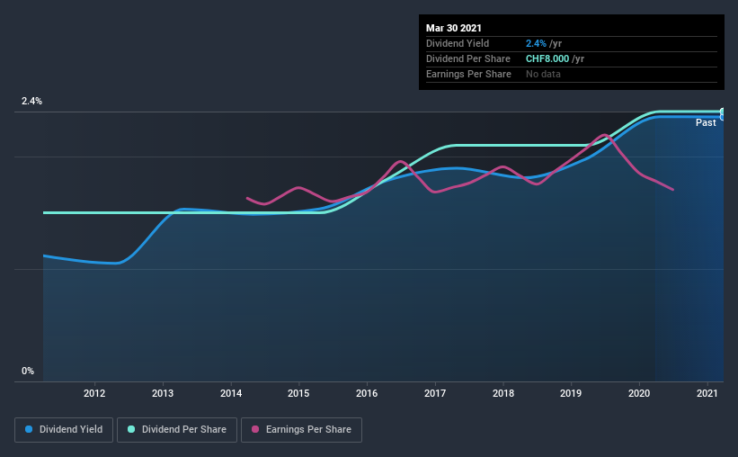Click the tooltip's 'Earnings Per Share' row label
Image resolution: width=738 pixels, height=457 pixels.
pyautogui.click(x=468, y=74)
